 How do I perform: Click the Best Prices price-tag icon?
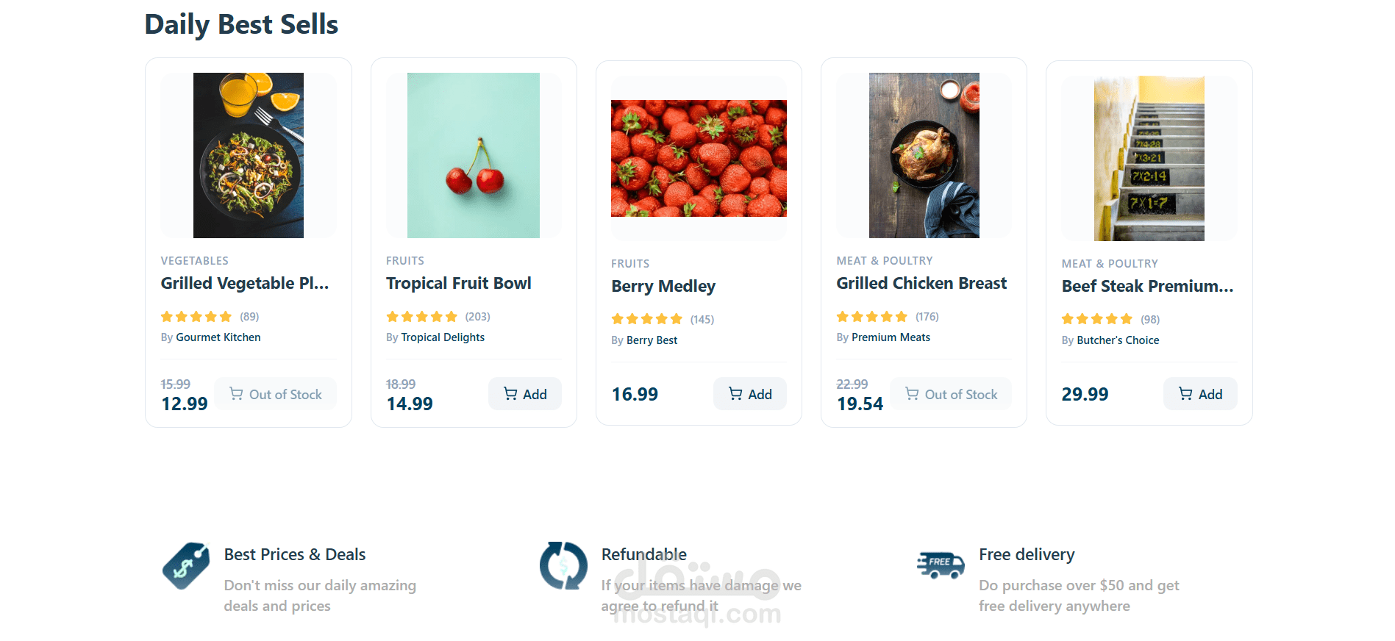185,566
